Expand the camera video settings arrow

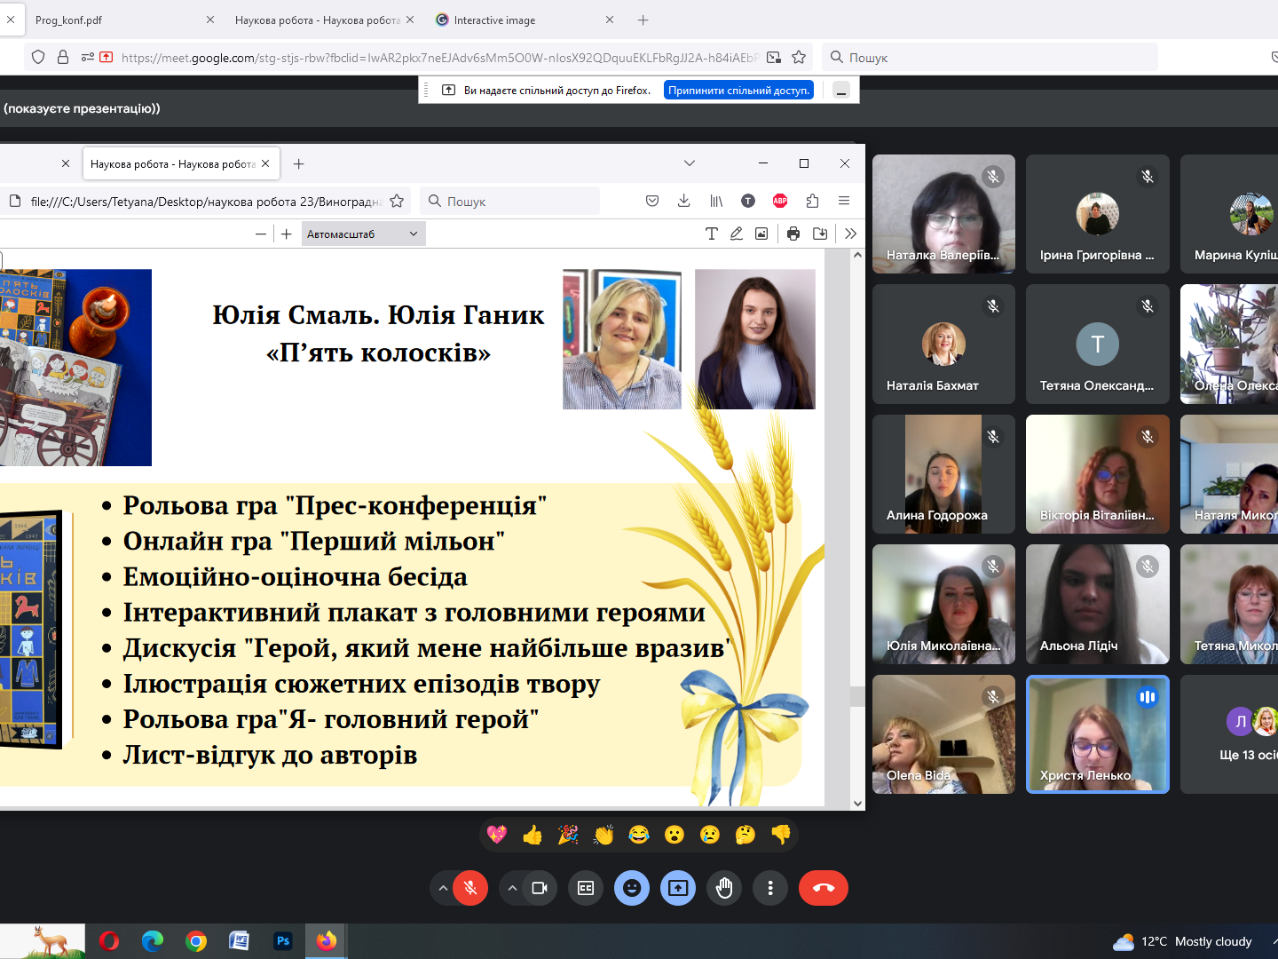512,888
